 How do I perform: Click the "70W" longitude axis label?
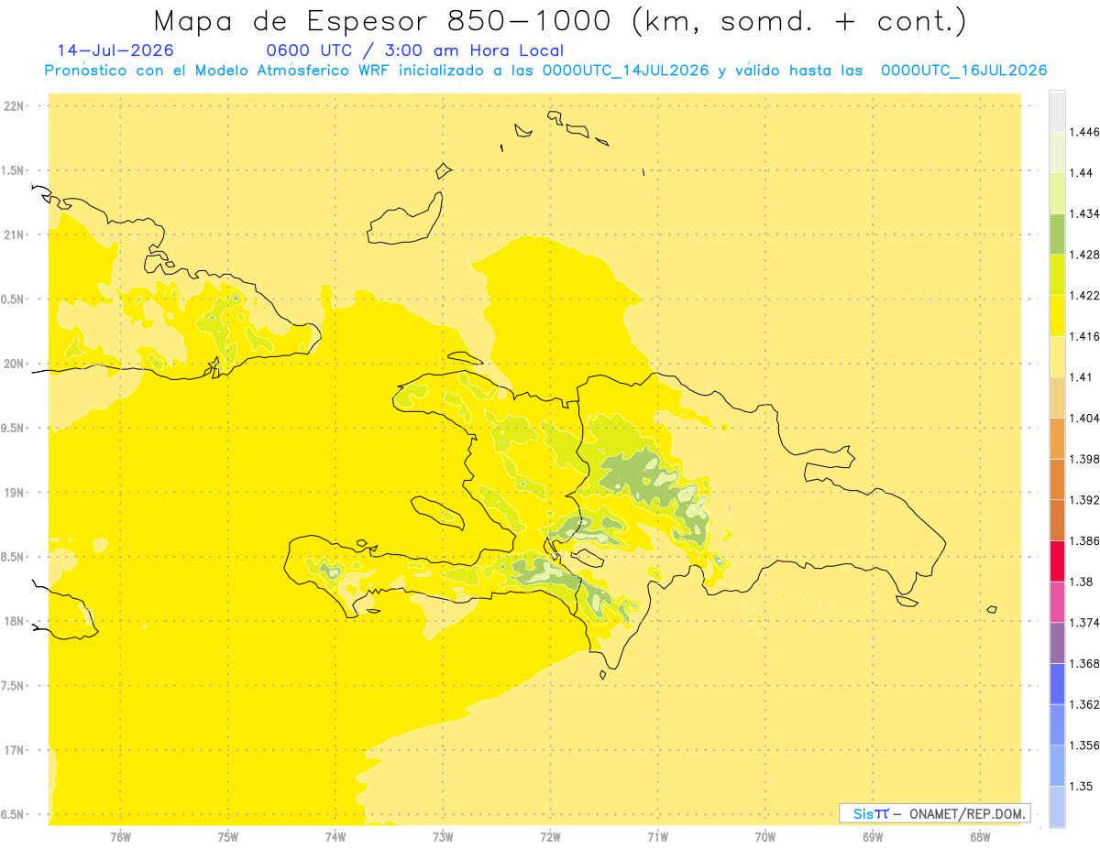765,837
